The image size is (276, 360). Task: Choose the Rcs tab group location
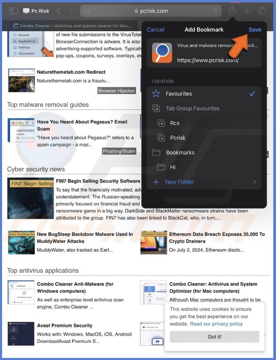(204, 123)
